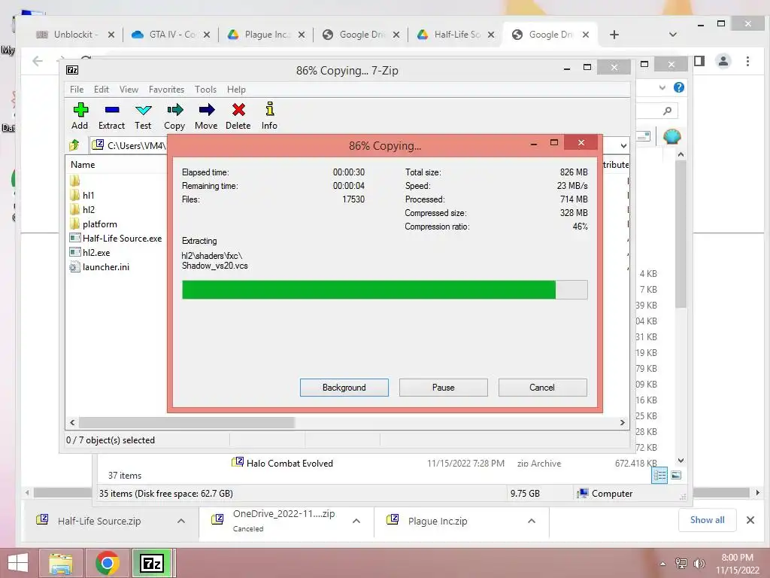Pause the copying operation
This screenshot has height=578, width=770.
pyautogui.click(x=444, y=388)
